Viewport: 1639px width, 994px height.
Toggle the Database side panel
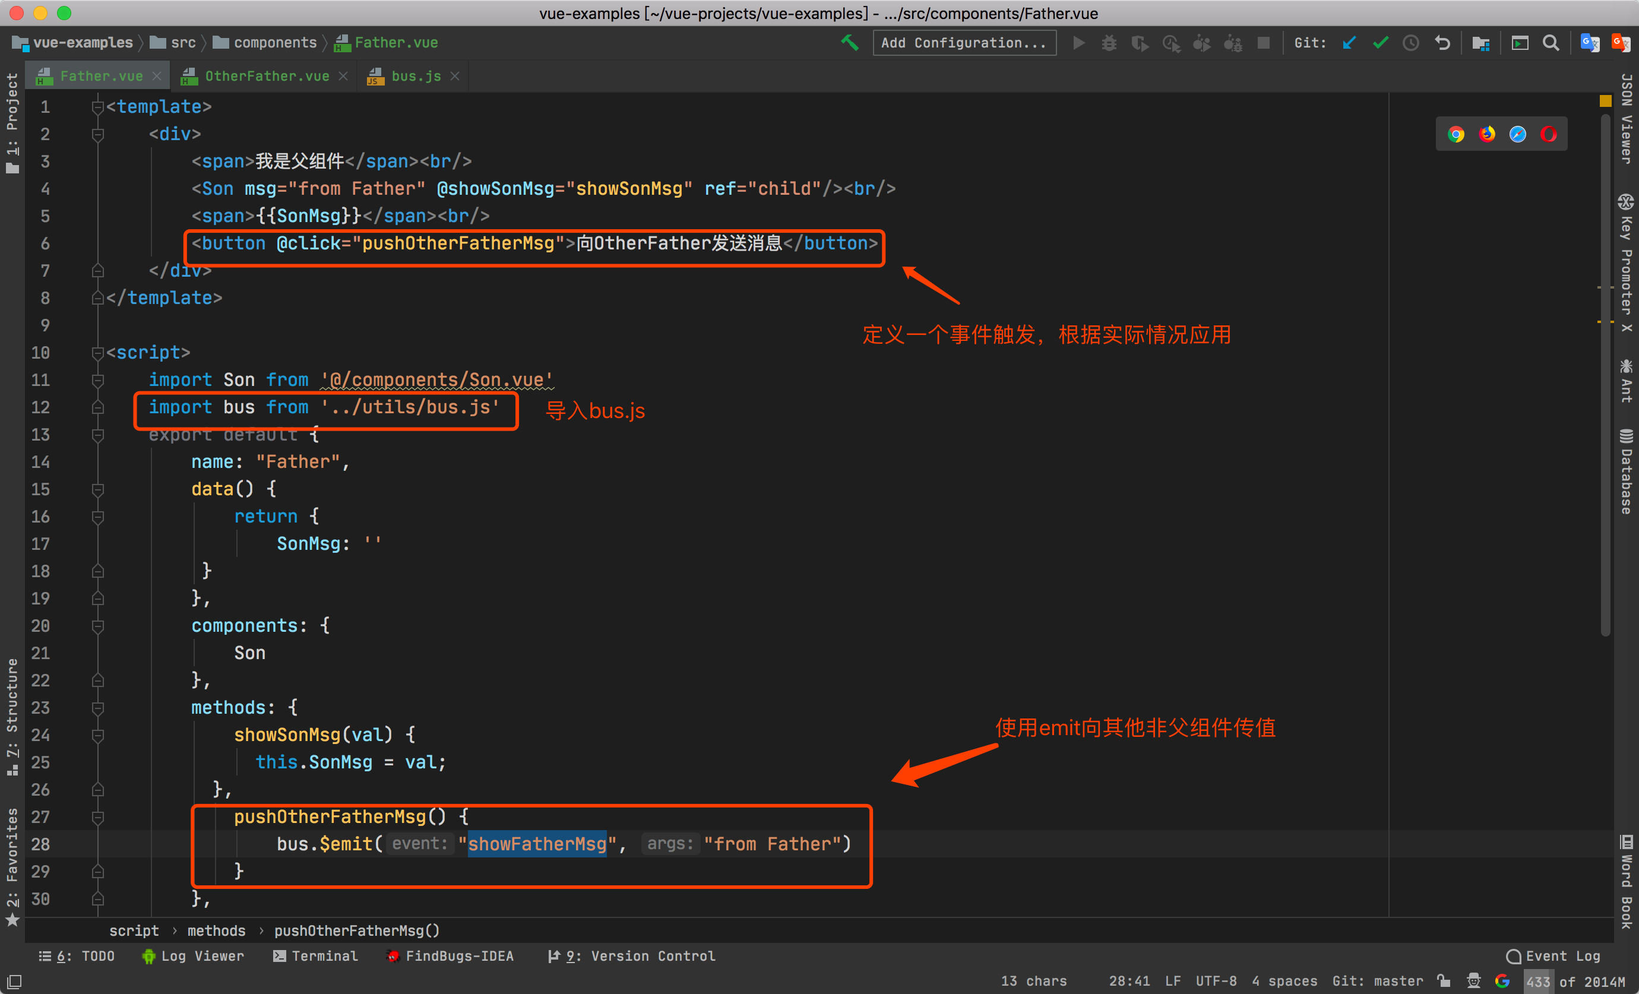coord(1627,471)
